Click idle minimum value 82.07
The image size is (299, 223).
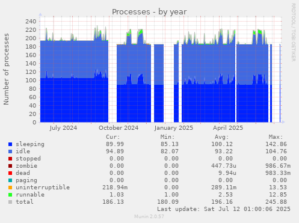[170, 151]
